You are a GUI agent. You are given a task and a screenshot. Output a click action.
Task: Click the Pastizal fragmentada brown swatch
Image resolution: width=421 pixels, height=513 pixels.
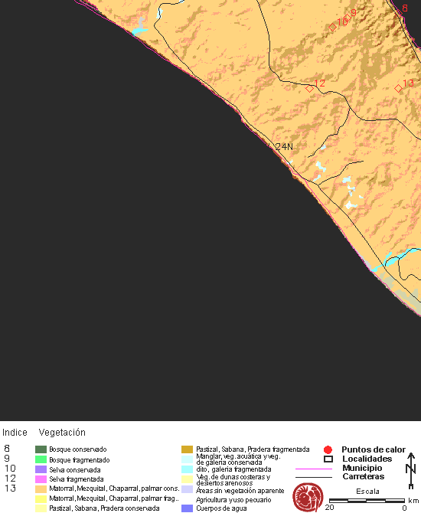pos(187,449)
